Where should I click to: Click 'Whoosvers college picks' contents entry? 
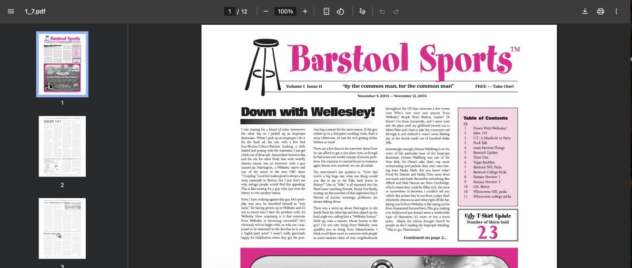pos(493,196)
